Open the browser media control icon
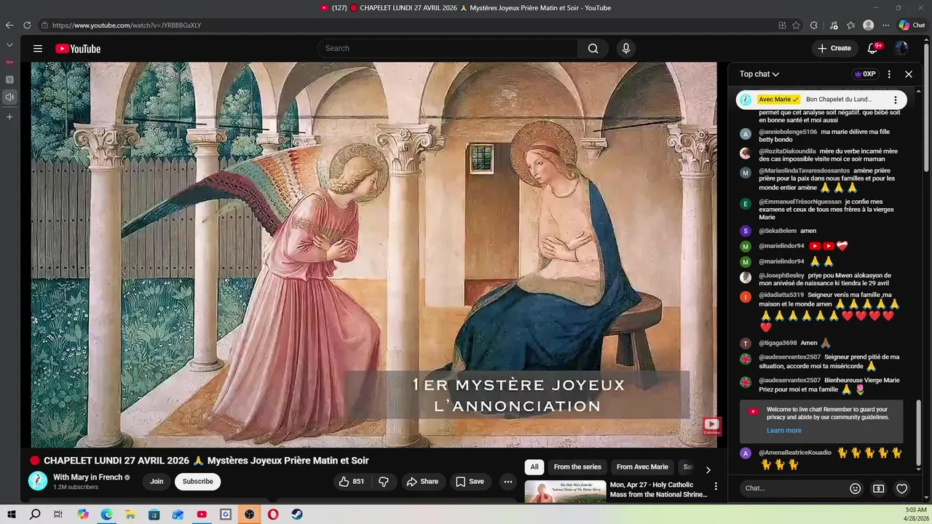 [x=834, y=25]
